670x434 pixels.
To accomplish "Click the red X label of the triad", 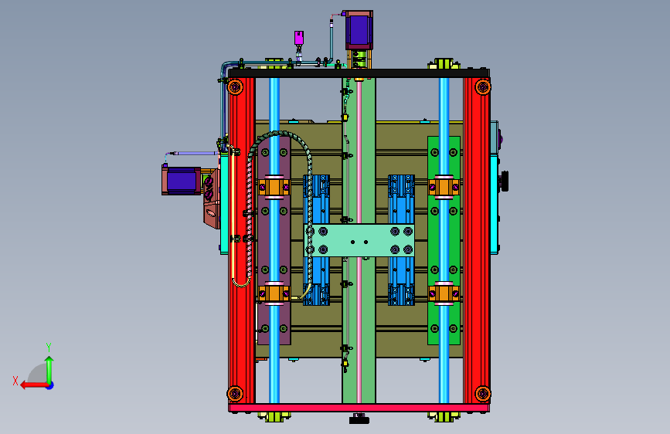I will click(15, 381).
